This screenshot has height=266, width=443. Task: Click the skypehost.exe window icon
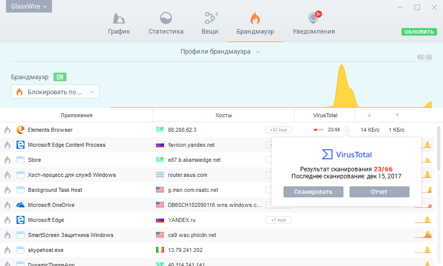point(20,250)
